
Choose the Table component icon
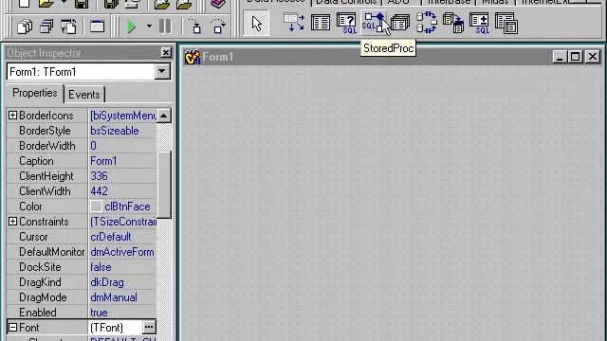tap(321, 23)
